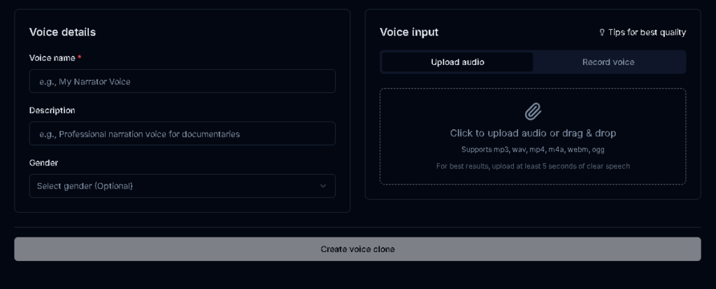Open Tips for best quality link
Viewport: 716px width, 289px height.
click(x=647, y=32)
